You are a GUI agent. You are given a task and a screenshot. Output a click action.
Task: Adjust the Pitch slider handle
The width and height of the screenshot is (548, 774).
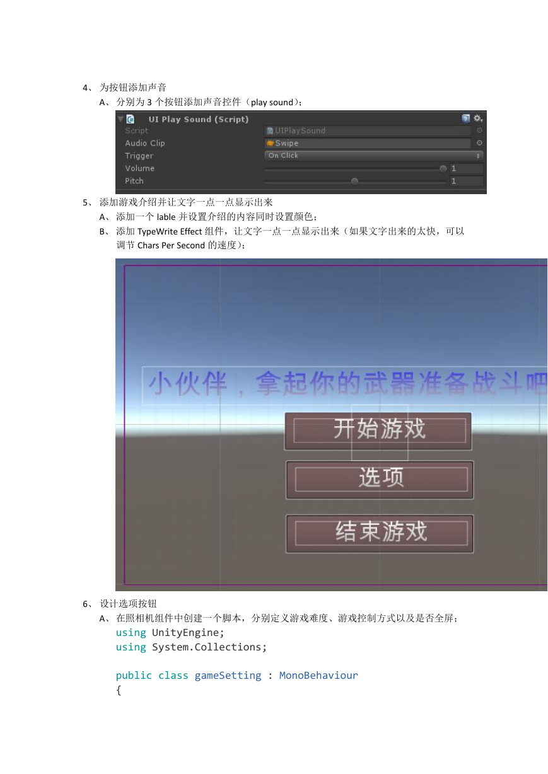354,182
